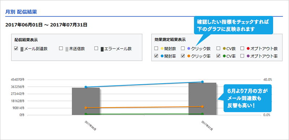
Task: Check the オプトアウト数 checkbox
Action: [x=242, y=48]
